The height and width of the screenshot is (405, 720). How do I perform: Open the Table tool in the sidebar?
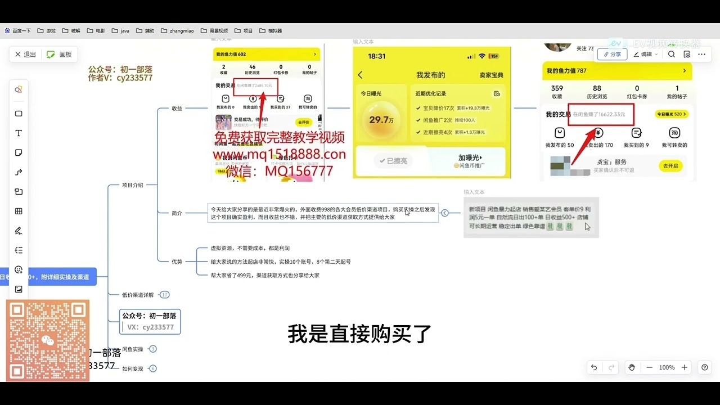click(19, 210)
